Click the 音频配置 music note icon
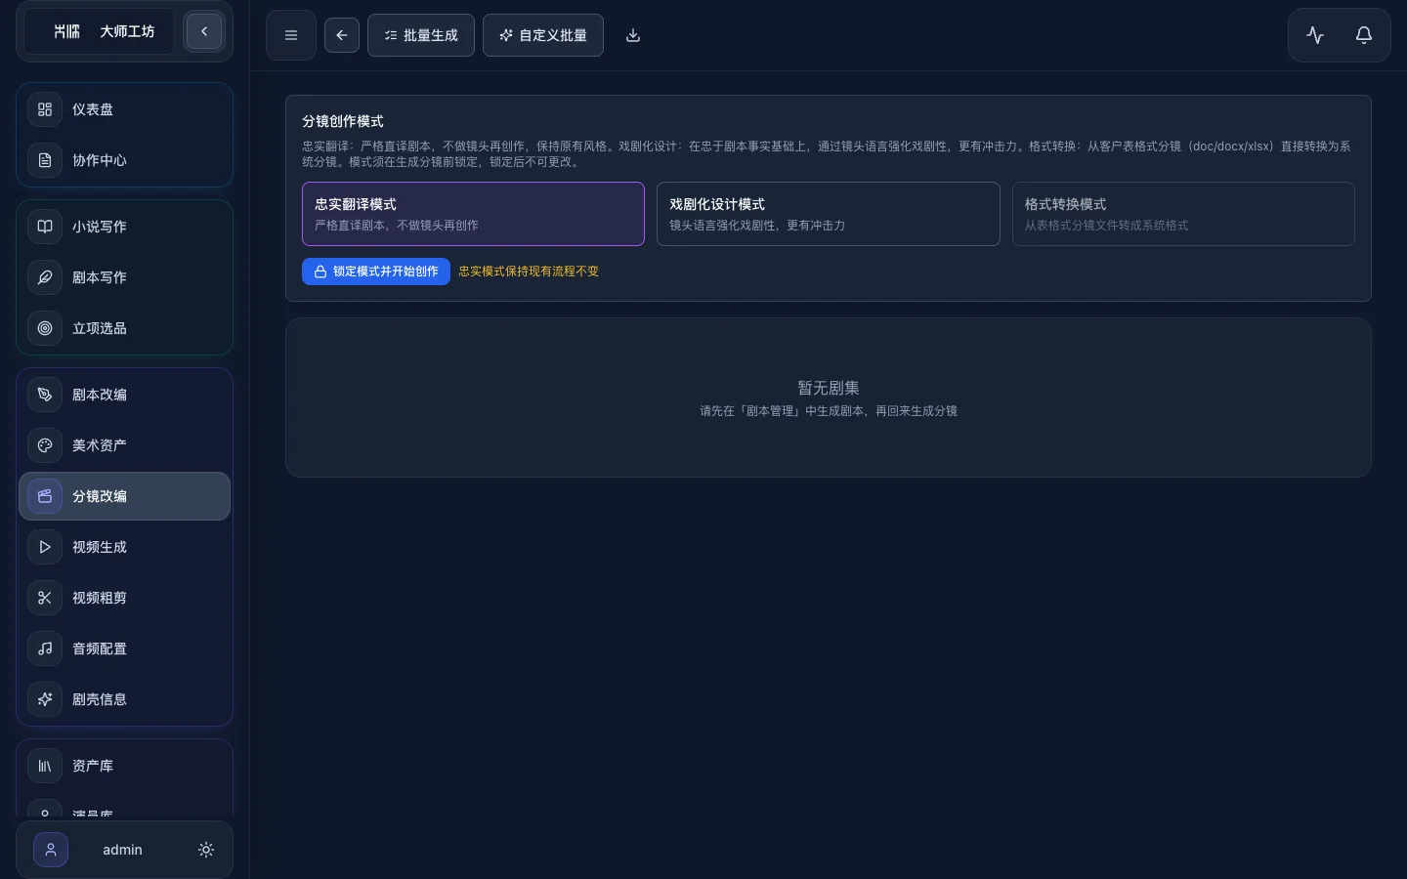1407x879 pixels. tap(45, 649)
